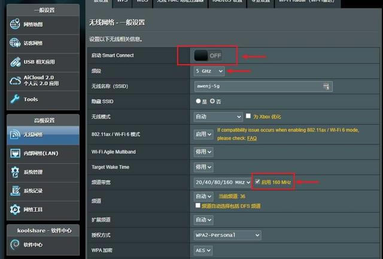Click the FAQ link
383x259 pixels.
(x=252, y=138)
